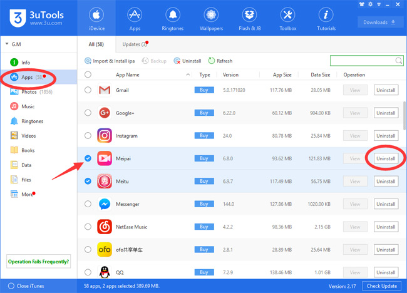
Task: Click the Buy tag for Meitu
Action: [x=204, y=181]
